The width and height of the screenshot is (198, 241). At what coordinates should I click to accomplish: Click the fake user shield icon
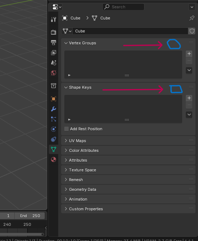192,31
